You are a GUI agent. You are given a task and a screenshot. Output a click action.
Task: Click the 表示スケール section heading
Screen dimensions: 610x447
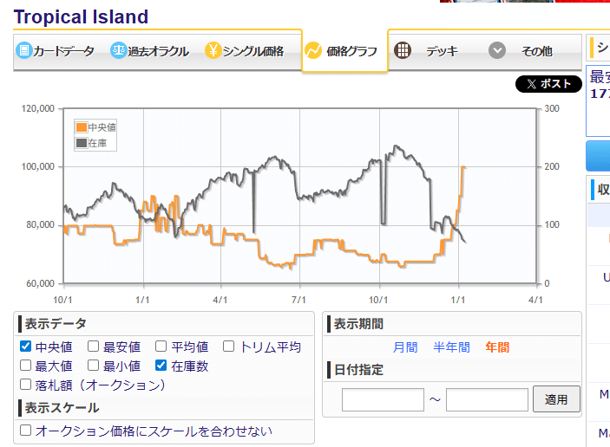pyautogui.click(x=62, y=408)
